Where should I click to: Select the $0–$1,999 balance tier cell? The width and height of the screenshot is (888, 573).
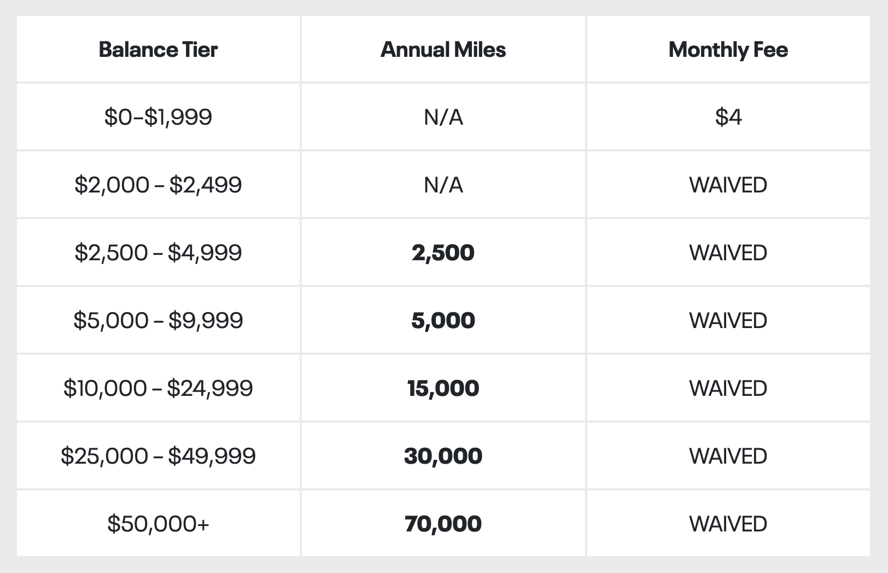158,117
